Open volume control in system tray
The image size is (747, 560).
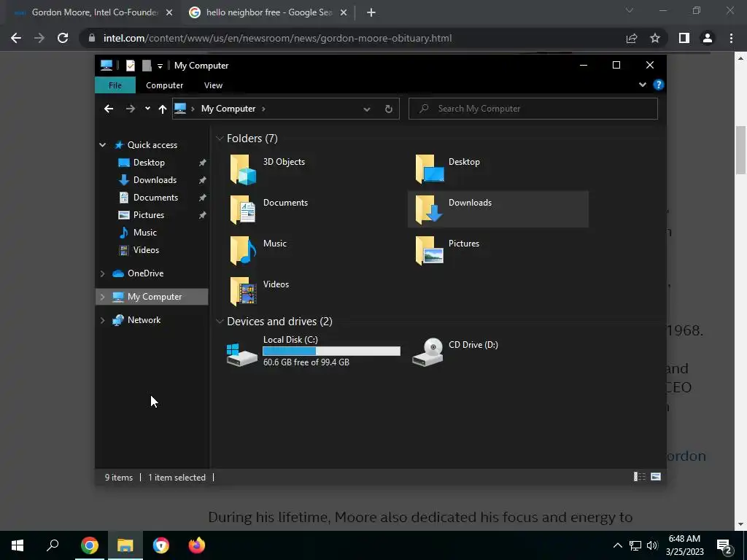(652, 545)
